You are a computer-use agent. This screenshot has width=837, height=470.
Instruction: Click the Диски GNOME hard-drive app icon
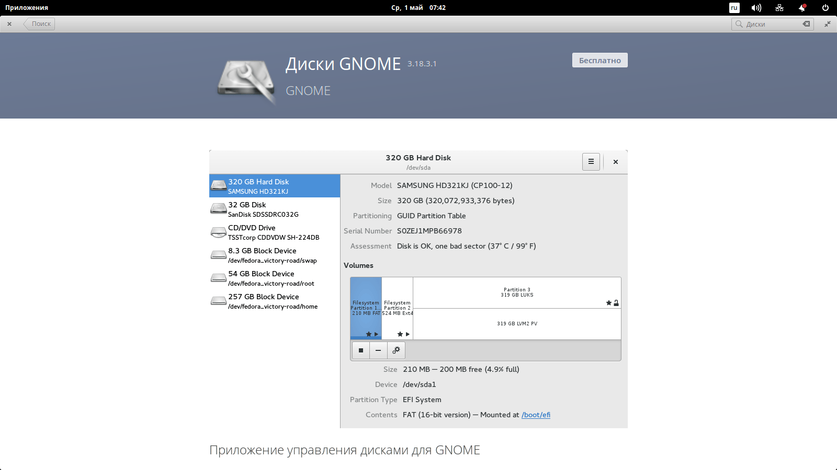[246, 82]
